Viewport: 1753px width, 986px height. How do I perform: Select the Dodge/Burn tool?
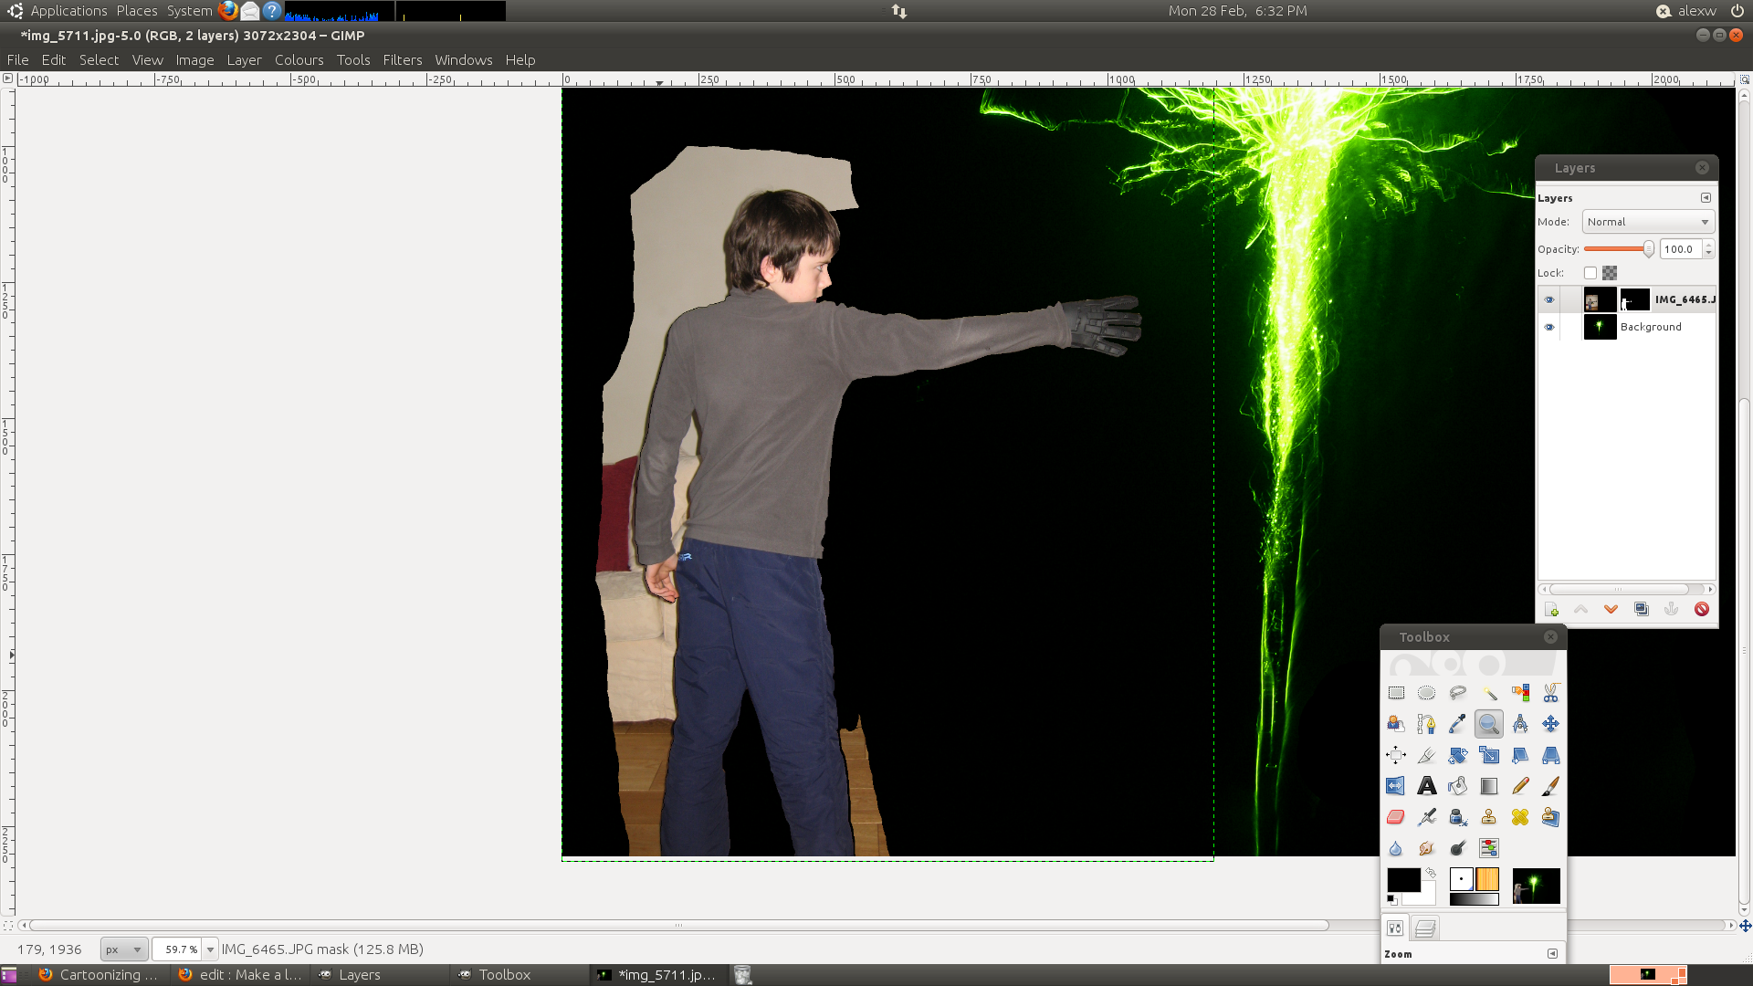[x=1458, y=848]
